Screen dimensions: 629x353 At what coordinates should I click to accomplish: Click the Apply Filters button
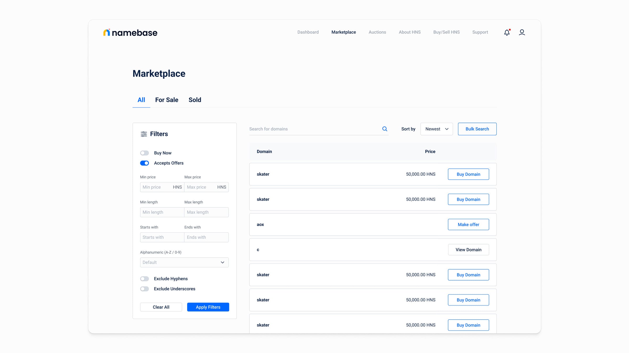click(208, 307)
